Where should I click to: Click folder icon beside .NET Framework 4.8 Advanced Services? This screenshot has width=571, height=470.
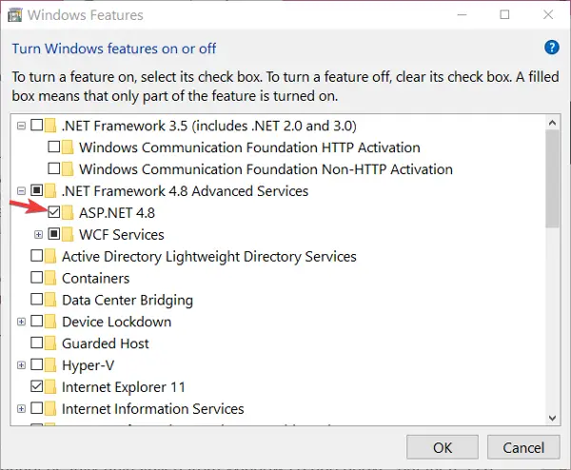pyautogui.click(x=50, y=191)
